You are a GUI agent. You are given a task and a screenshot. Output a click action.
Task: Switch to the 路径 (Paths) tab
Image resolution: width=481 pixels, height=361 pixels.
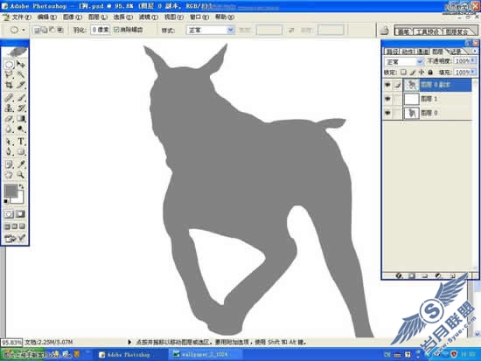click(393, 52)
